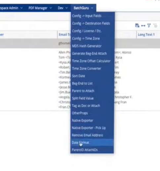Click the Long Text 1 column header
Screen dimensions: 160x171
click(146, 35)
